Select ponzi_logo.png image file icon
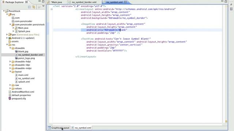Viewport: 234px width, 131px height. point(16,58)
